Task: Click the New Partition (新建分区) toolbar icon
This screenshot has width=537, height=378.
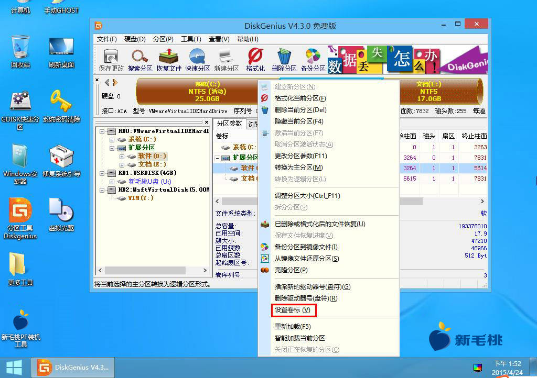Action: 227,60
